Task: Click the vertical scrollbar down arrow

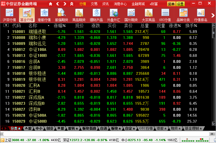Action: [214, 123]
